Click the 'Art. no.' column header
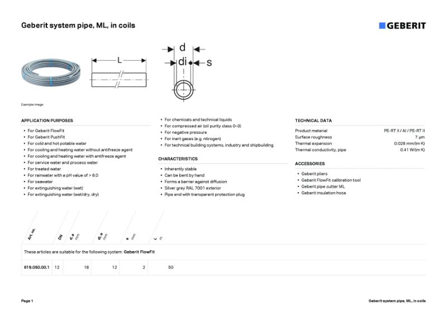The height and width of the screenshot is (316, 447). (32, 233)
